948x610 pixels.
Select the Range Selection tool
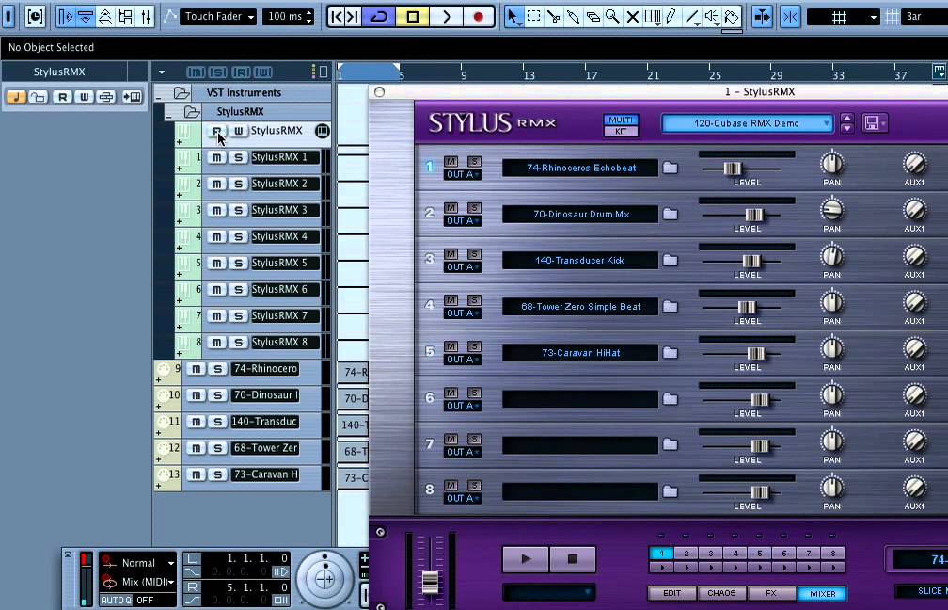(x=534, y=16)
